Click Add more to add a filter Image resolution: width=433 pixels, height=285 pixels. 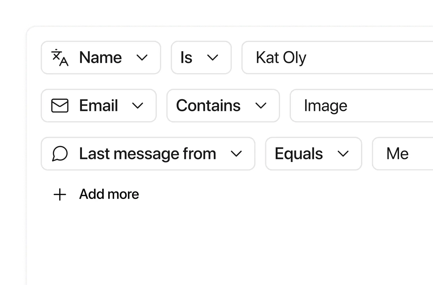[109, 194]
